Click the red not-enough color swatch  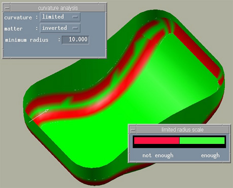click(157, 140)
